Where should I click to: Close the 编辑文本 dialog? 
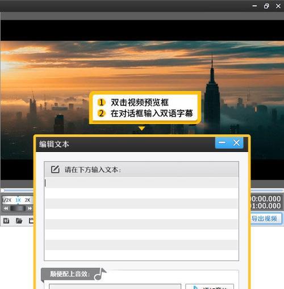(x=236, y=143)
